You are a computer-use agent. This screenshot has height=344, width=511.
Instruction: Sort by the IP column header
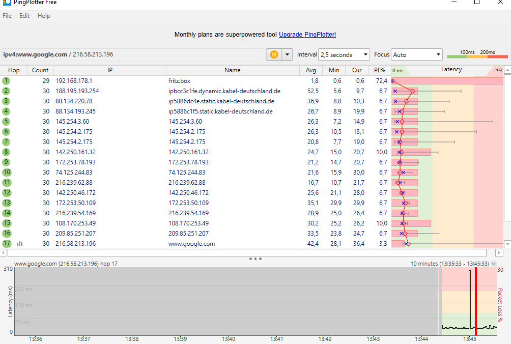click(110, 70)
